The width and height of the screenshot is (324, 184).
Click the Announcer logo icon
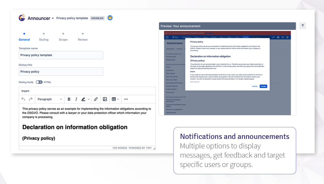pyautogui.click(x=22, y=18)
